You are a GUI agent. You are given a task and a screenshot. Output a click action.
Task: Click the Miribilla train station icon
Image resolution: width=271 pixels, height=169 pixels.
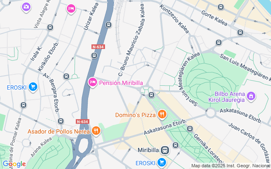165,150
